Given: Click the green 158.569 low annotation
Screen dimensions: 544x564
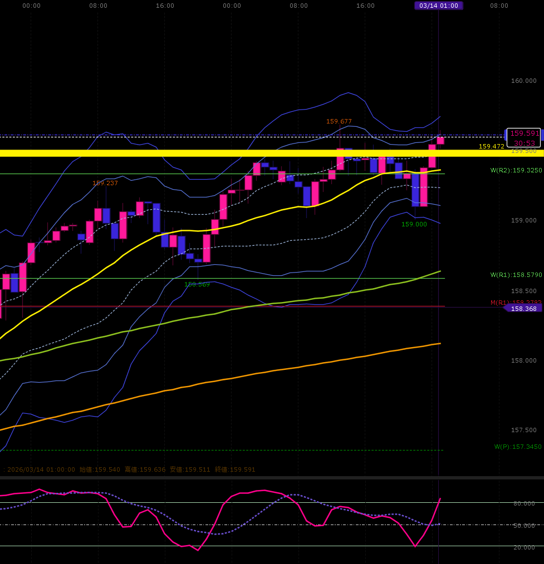Looking at the screenshot, I should [x=197, y=284].
